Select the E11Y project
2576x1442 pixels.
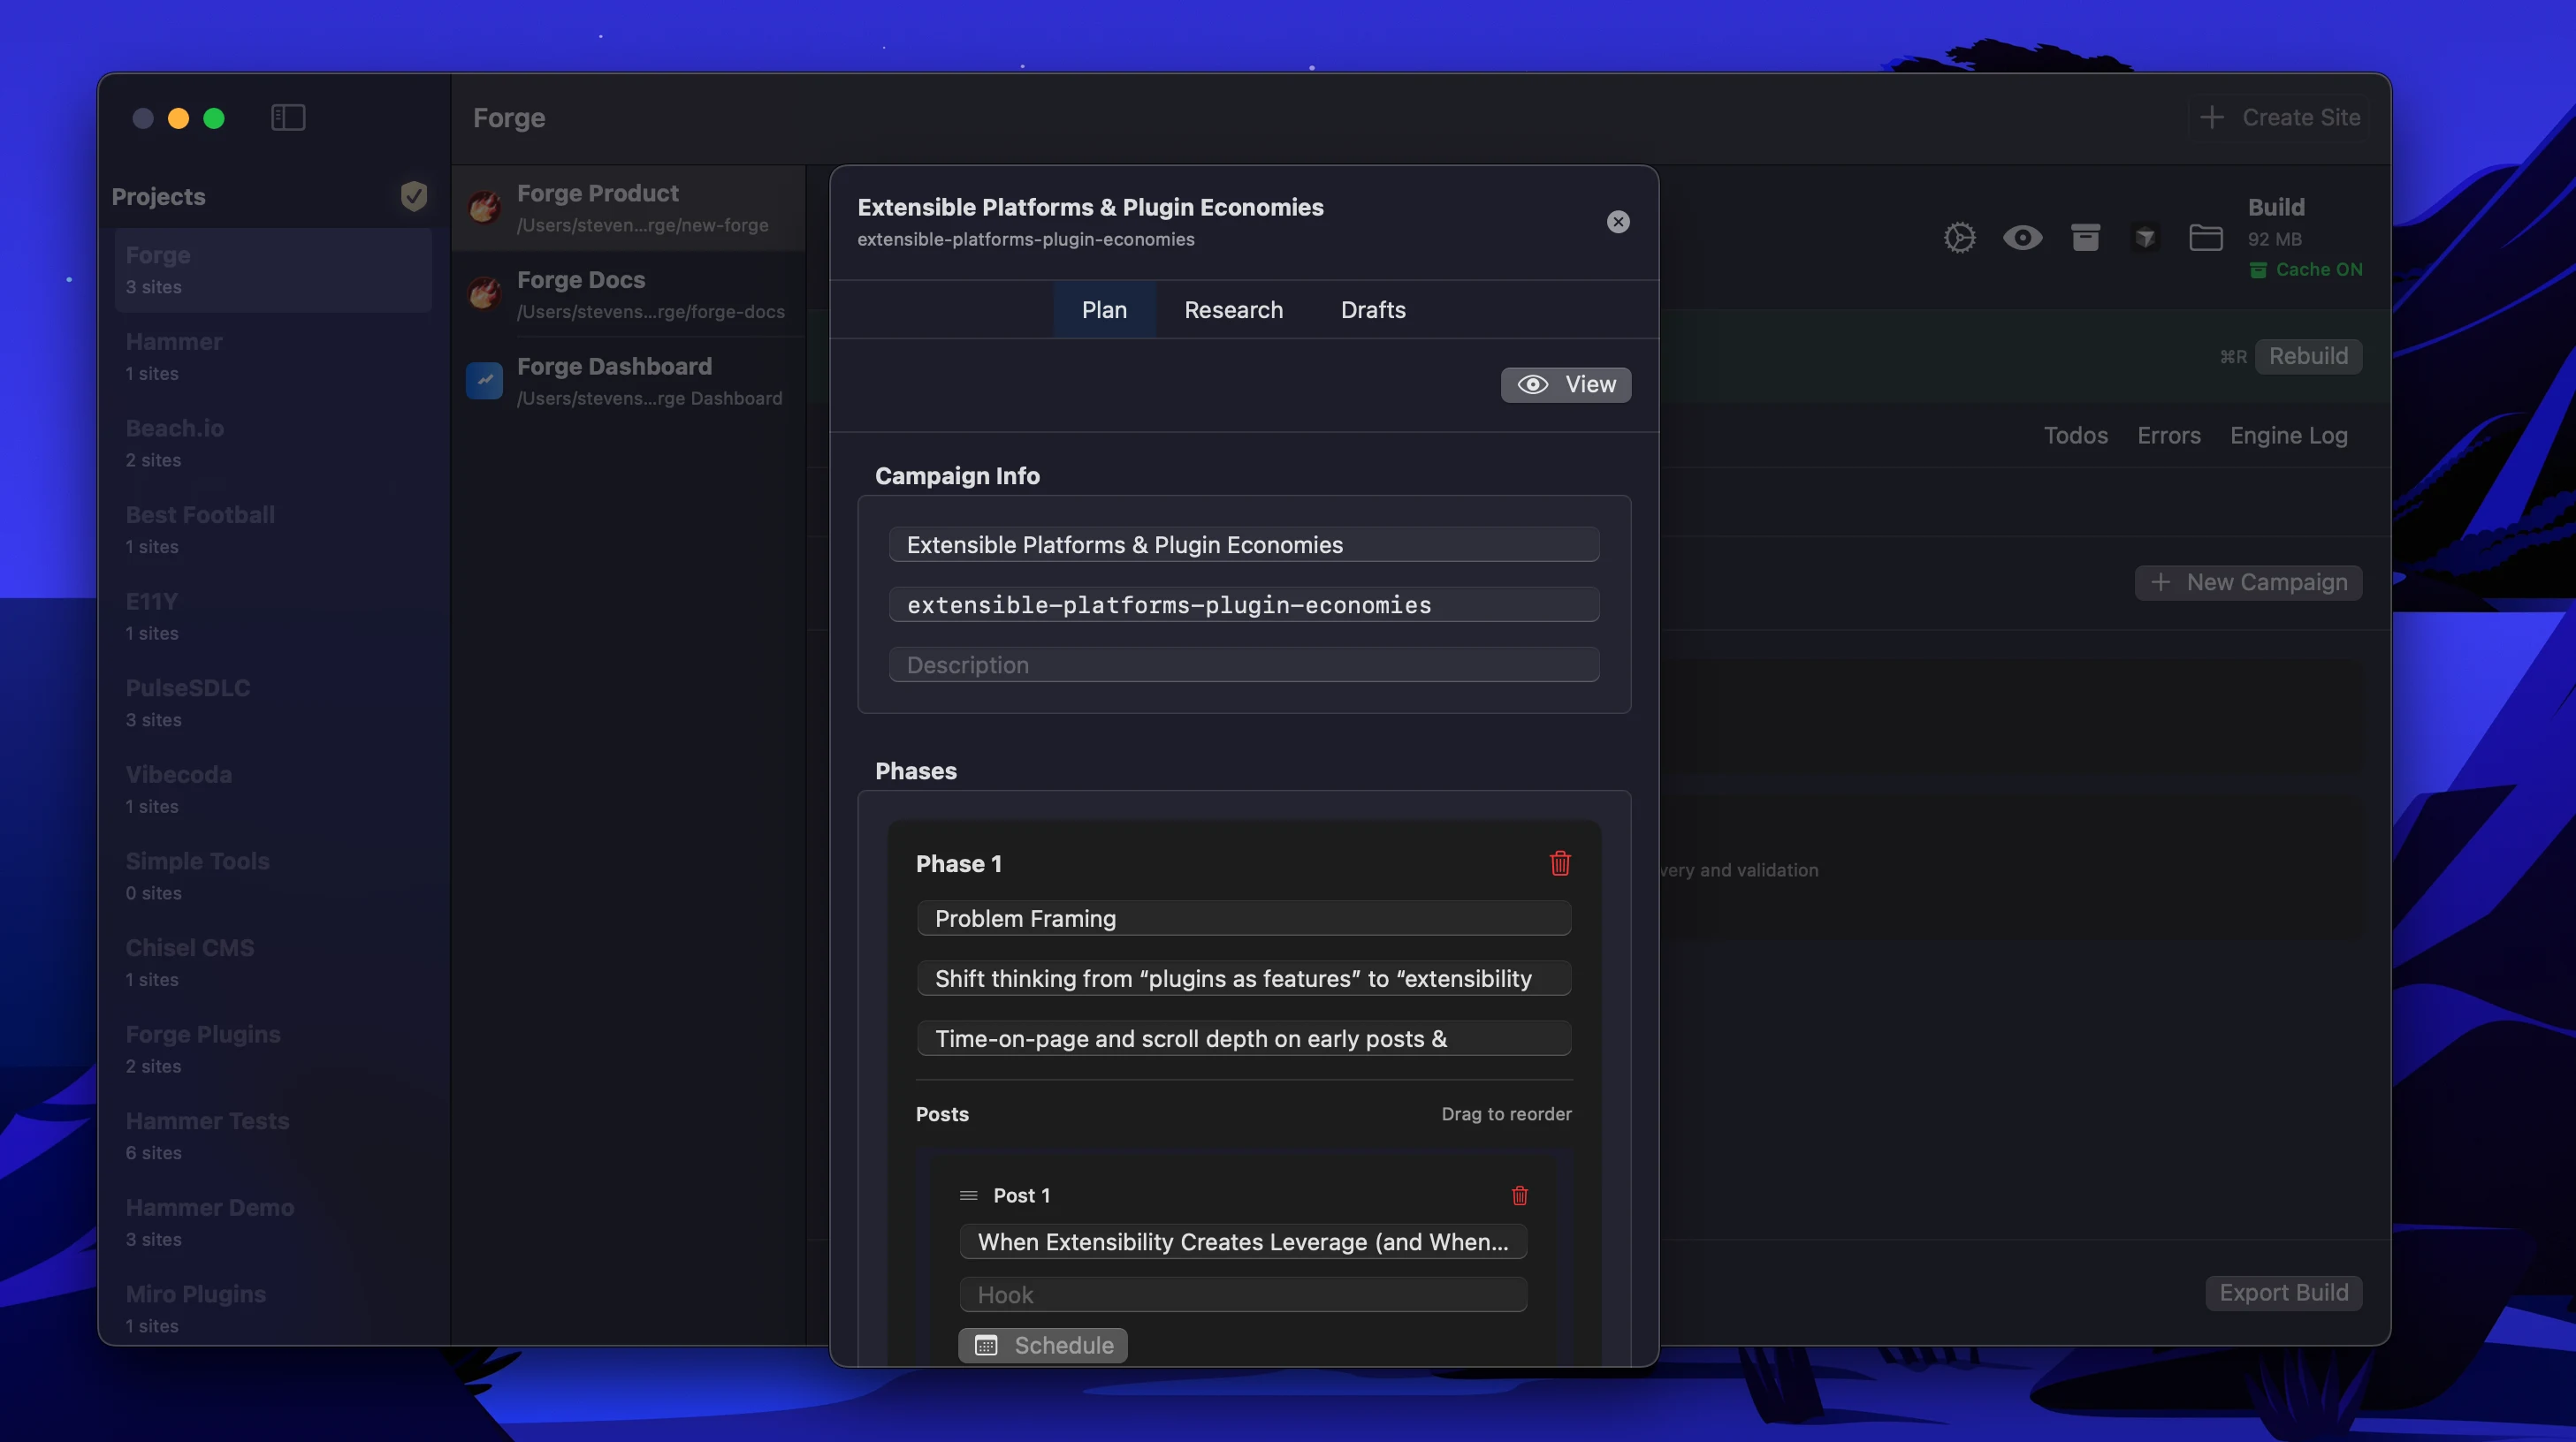273,617
